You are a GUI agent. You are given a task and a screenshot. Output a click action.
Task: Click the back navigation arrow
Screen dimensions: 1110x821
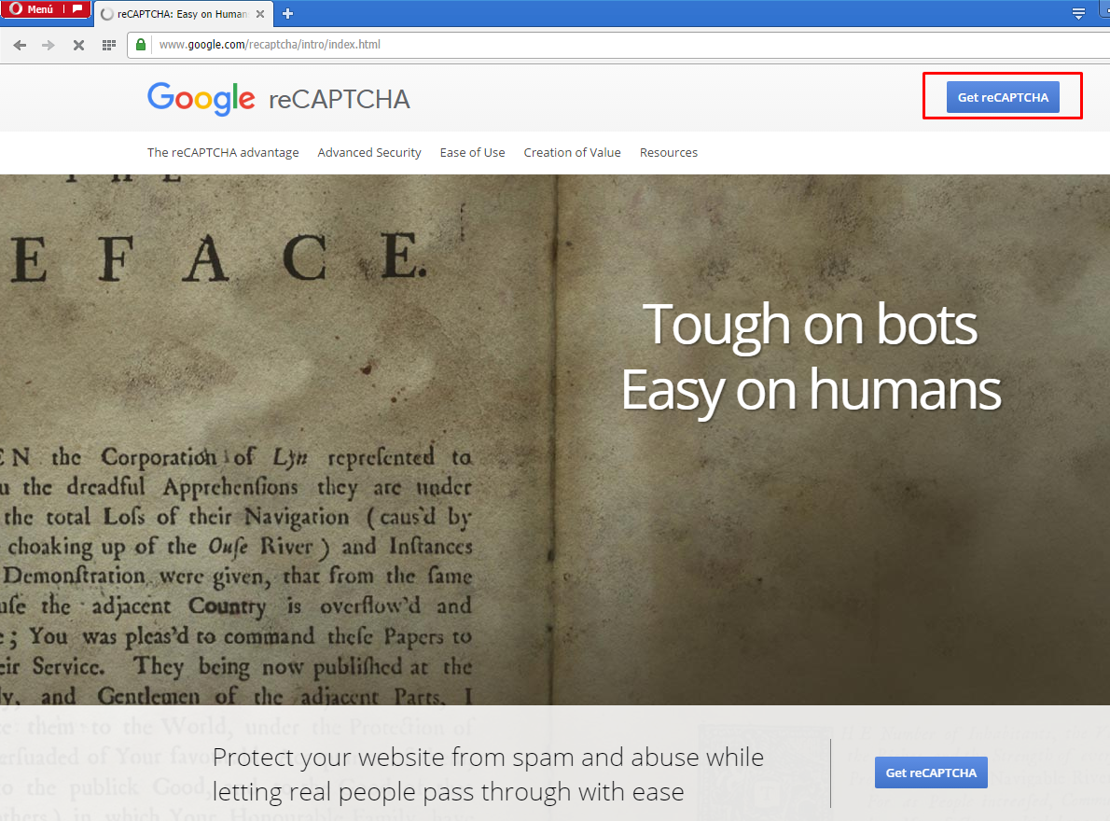pyautogui.click(x=20, y=46)
